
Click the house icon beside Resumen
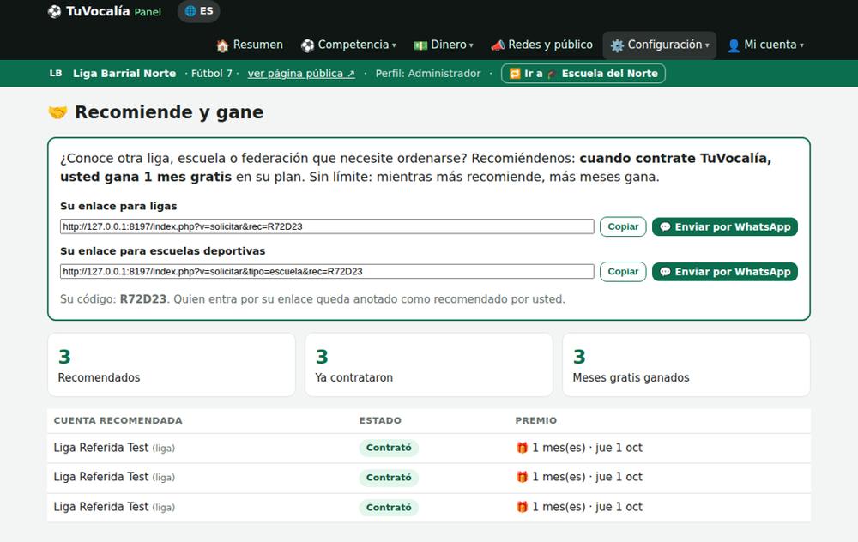[222, 45]
